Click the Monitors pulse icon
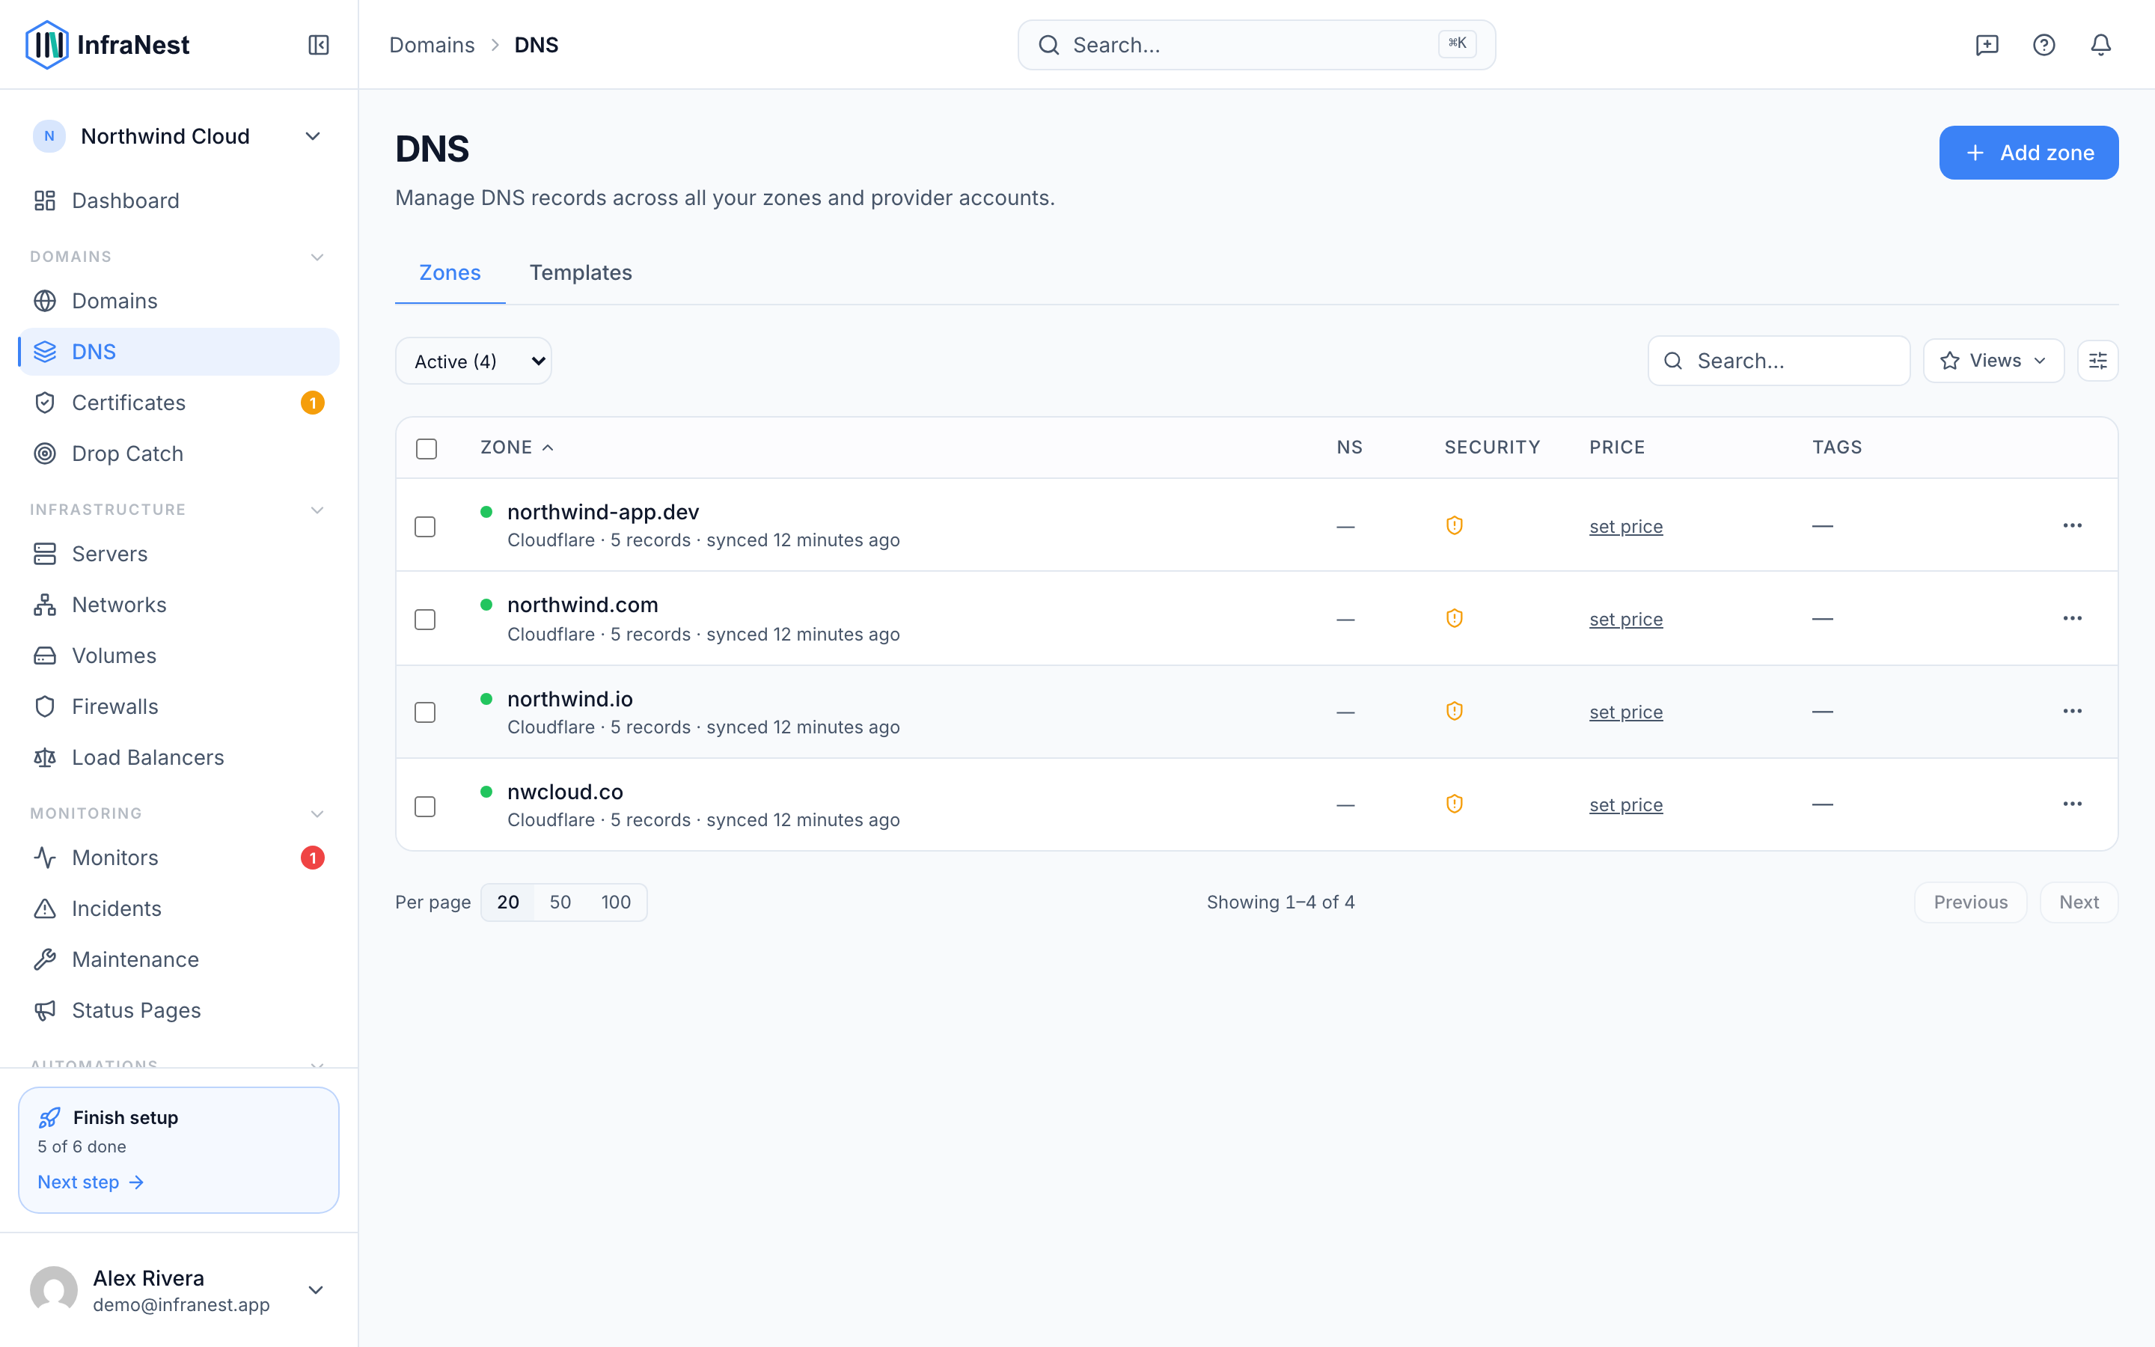The image size is (2155, 1347). [45, 858]
